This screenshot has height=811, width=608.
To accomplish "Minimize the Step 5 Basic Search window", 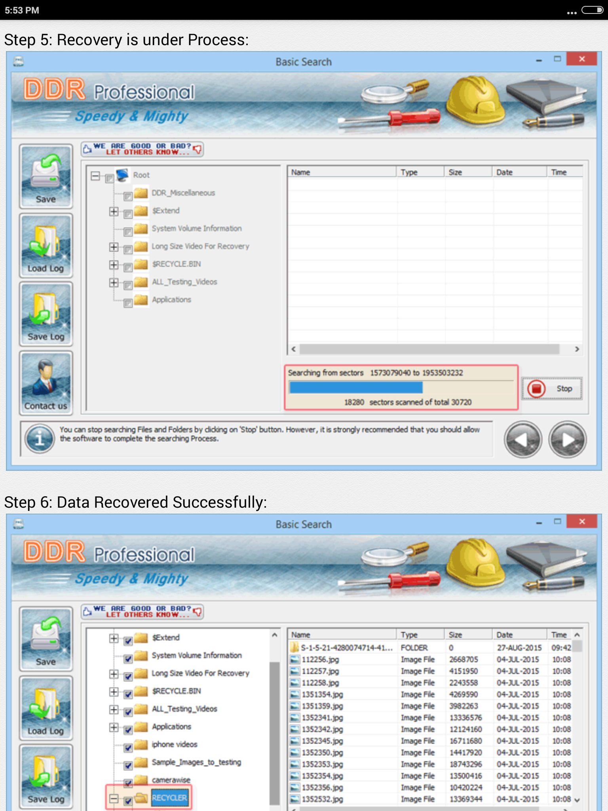I will tap(539, 60).
